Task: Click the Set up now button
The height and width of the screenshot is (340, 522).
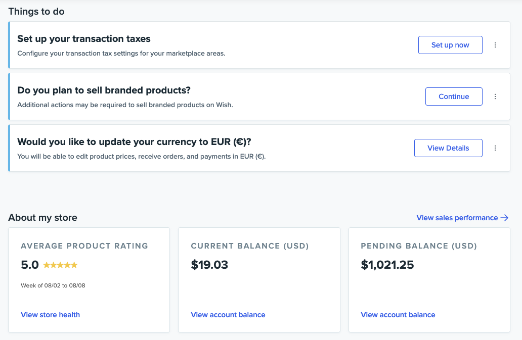Action: (x=450, y=44)
